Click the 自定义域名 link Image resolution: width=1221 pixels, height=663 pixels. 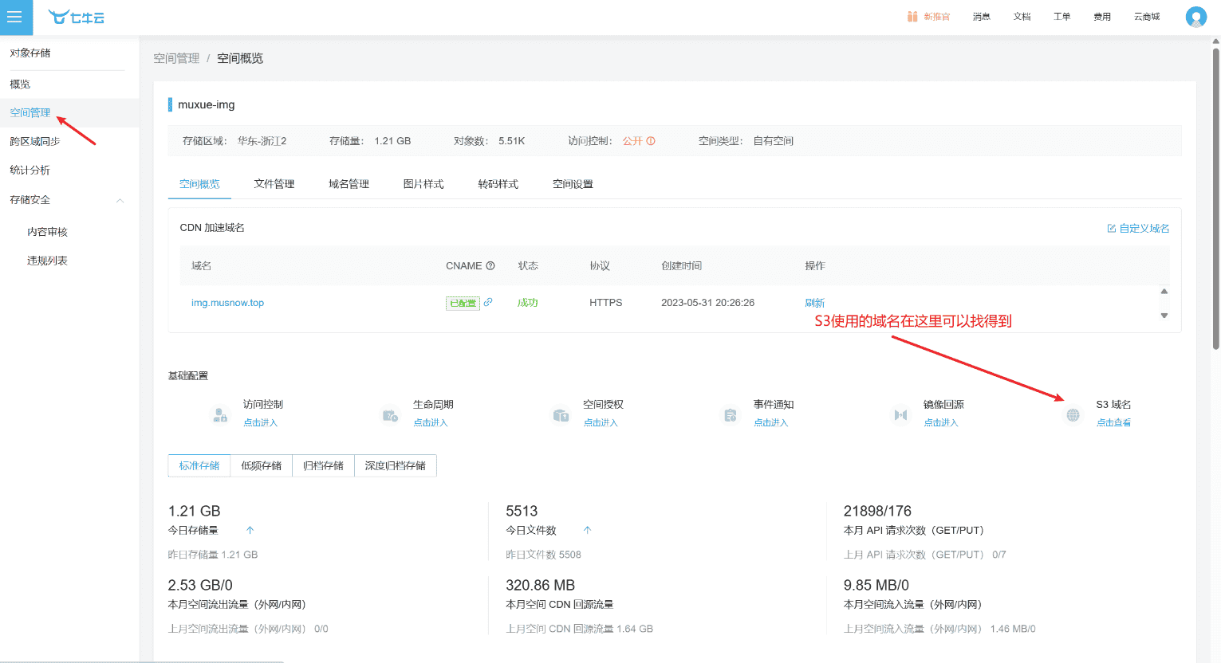point(1144,228)
